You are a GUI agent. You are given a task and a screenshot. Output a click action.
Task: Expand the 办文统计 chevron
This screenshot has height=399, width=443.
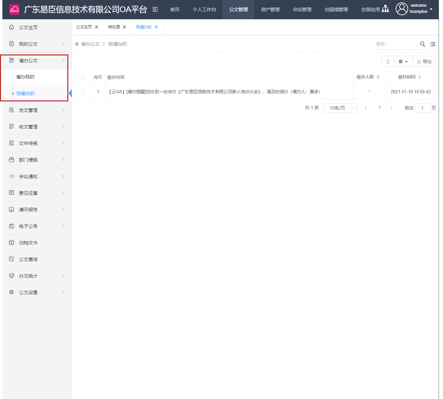tap(63, 276)
